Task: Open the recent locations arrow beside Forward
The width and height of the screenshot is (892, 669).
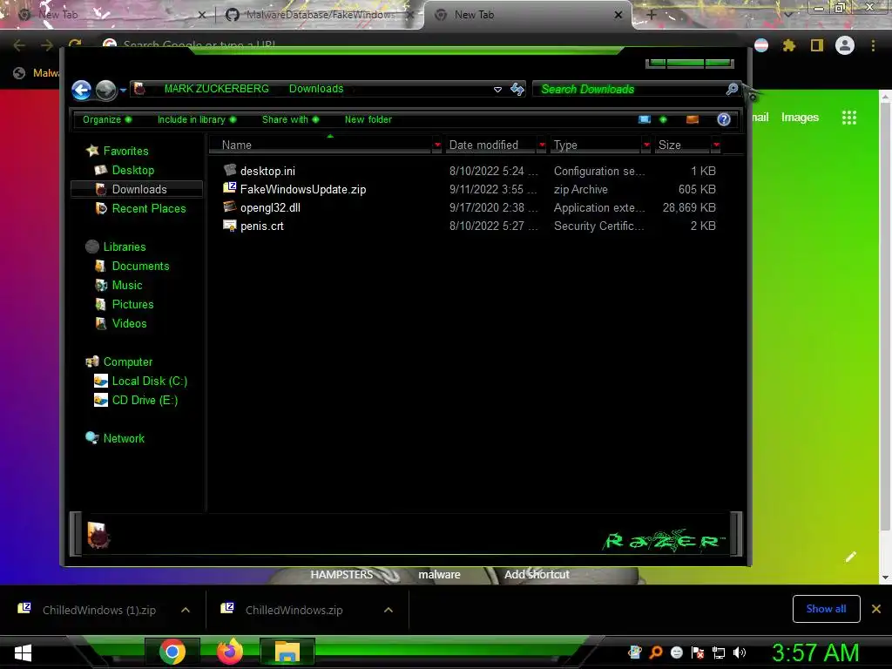Action: coord(123,90)
